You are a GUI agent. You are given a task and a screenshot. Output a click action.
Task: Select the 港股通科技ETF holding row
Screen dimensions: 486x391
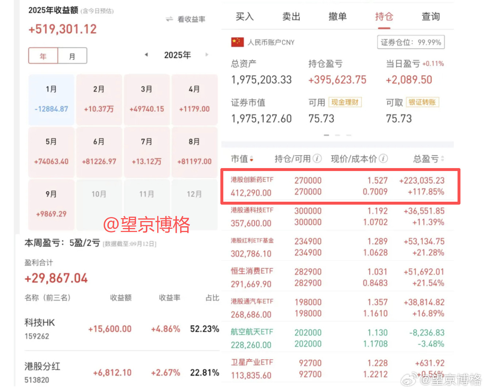point(337,216)
